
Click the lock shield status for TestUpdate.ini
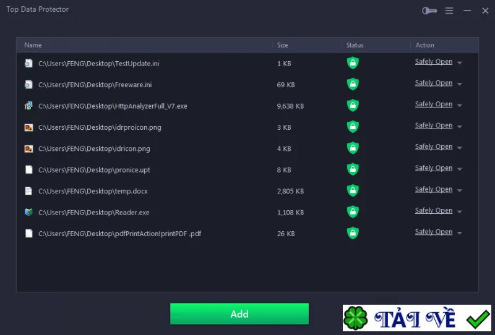point(353,63)
